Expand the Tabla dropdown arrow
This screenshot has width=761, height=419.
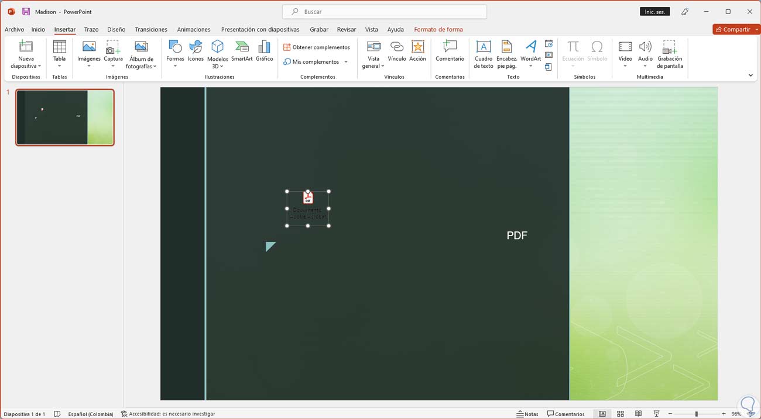tap(59, 66)
